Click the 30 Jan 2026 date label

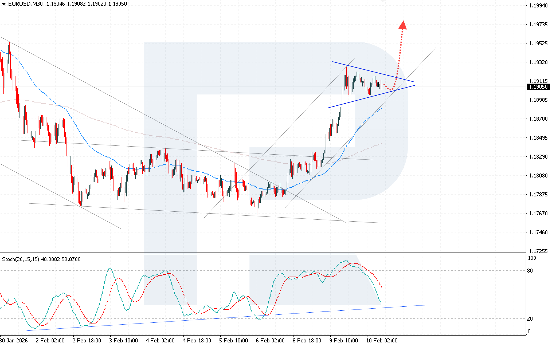[14, 341]
